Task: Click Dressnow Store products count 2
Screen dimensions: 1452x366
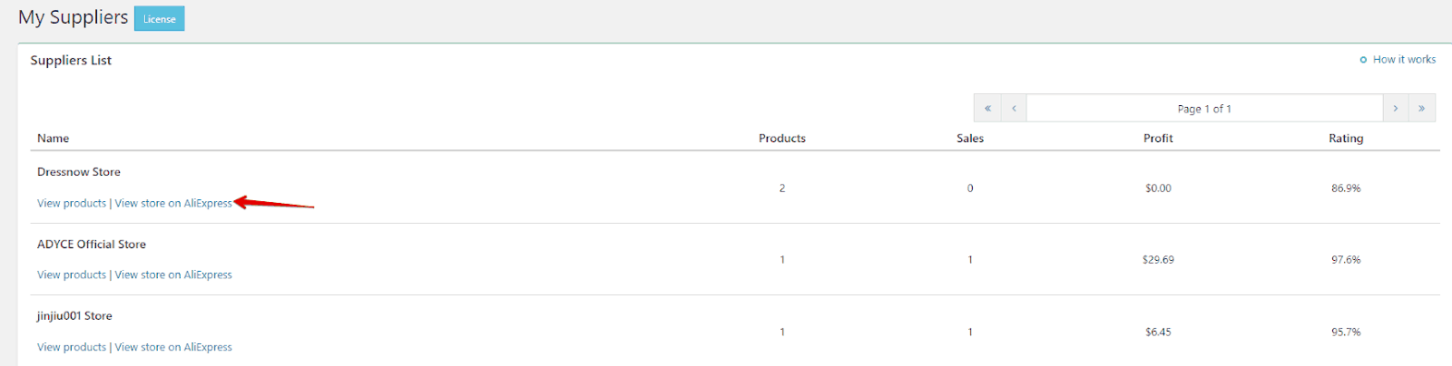Action: point(781,188)
